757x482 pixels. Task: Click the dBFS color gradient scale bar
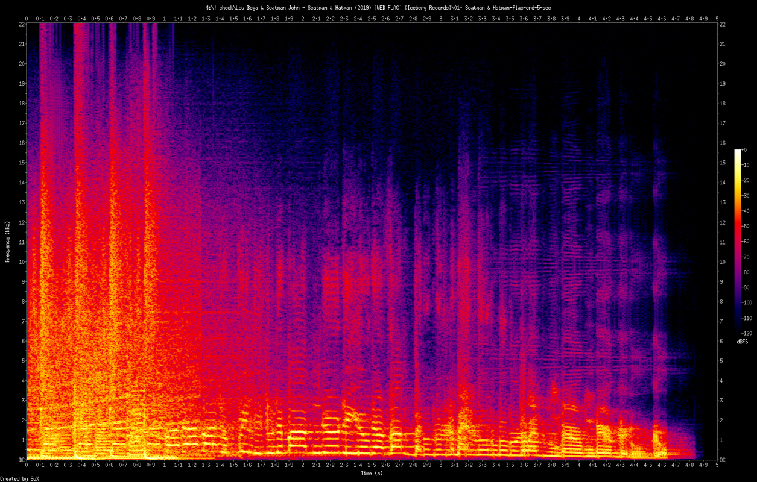[x=737, y=241]
